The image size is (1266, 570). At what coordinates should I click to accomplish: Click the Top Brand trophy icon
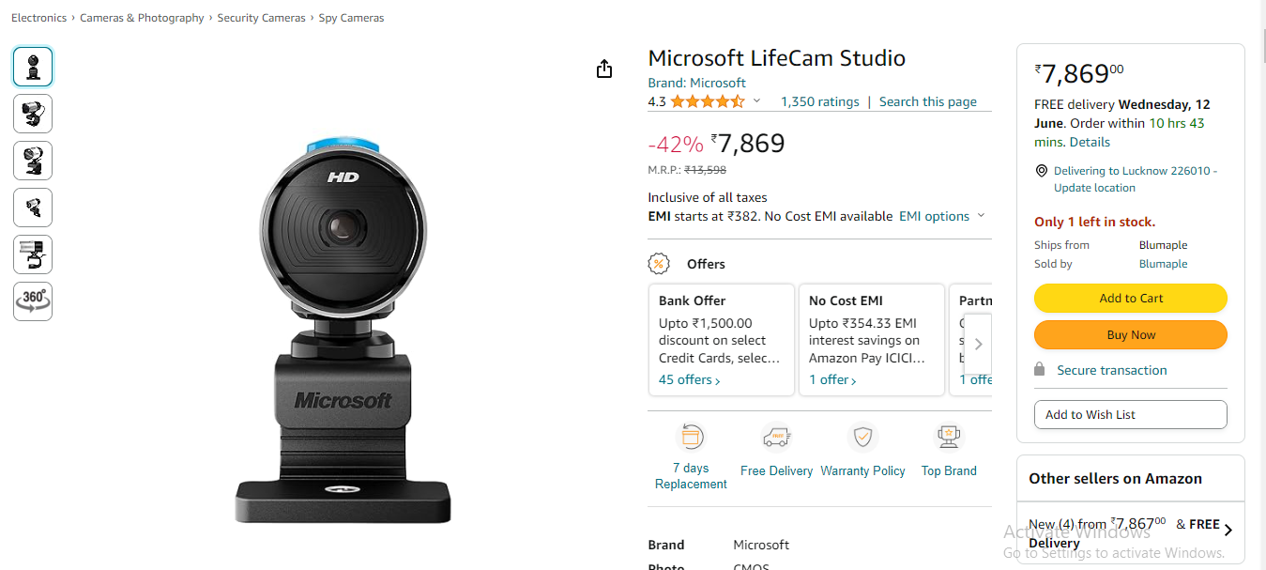pyautogui.click(x=949, y=438)
